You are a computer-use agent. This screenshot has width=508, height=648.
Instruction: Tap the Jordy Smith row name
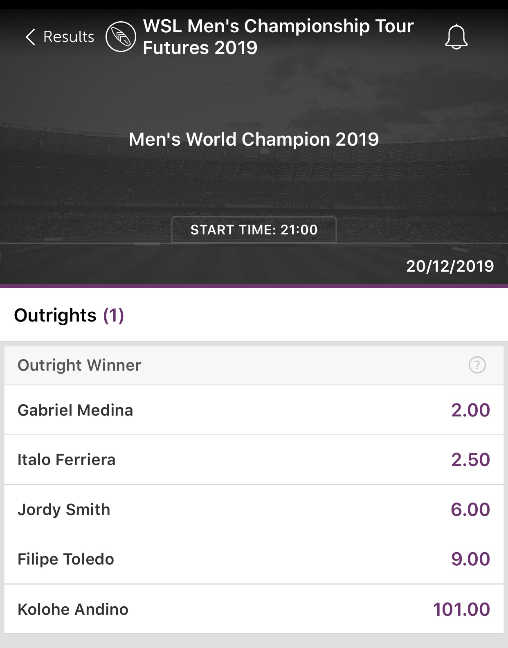click(64, 510)
